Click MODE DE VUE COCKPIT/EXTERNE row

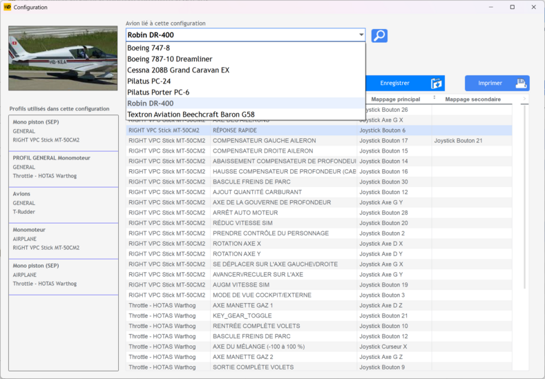click(319, 295)
